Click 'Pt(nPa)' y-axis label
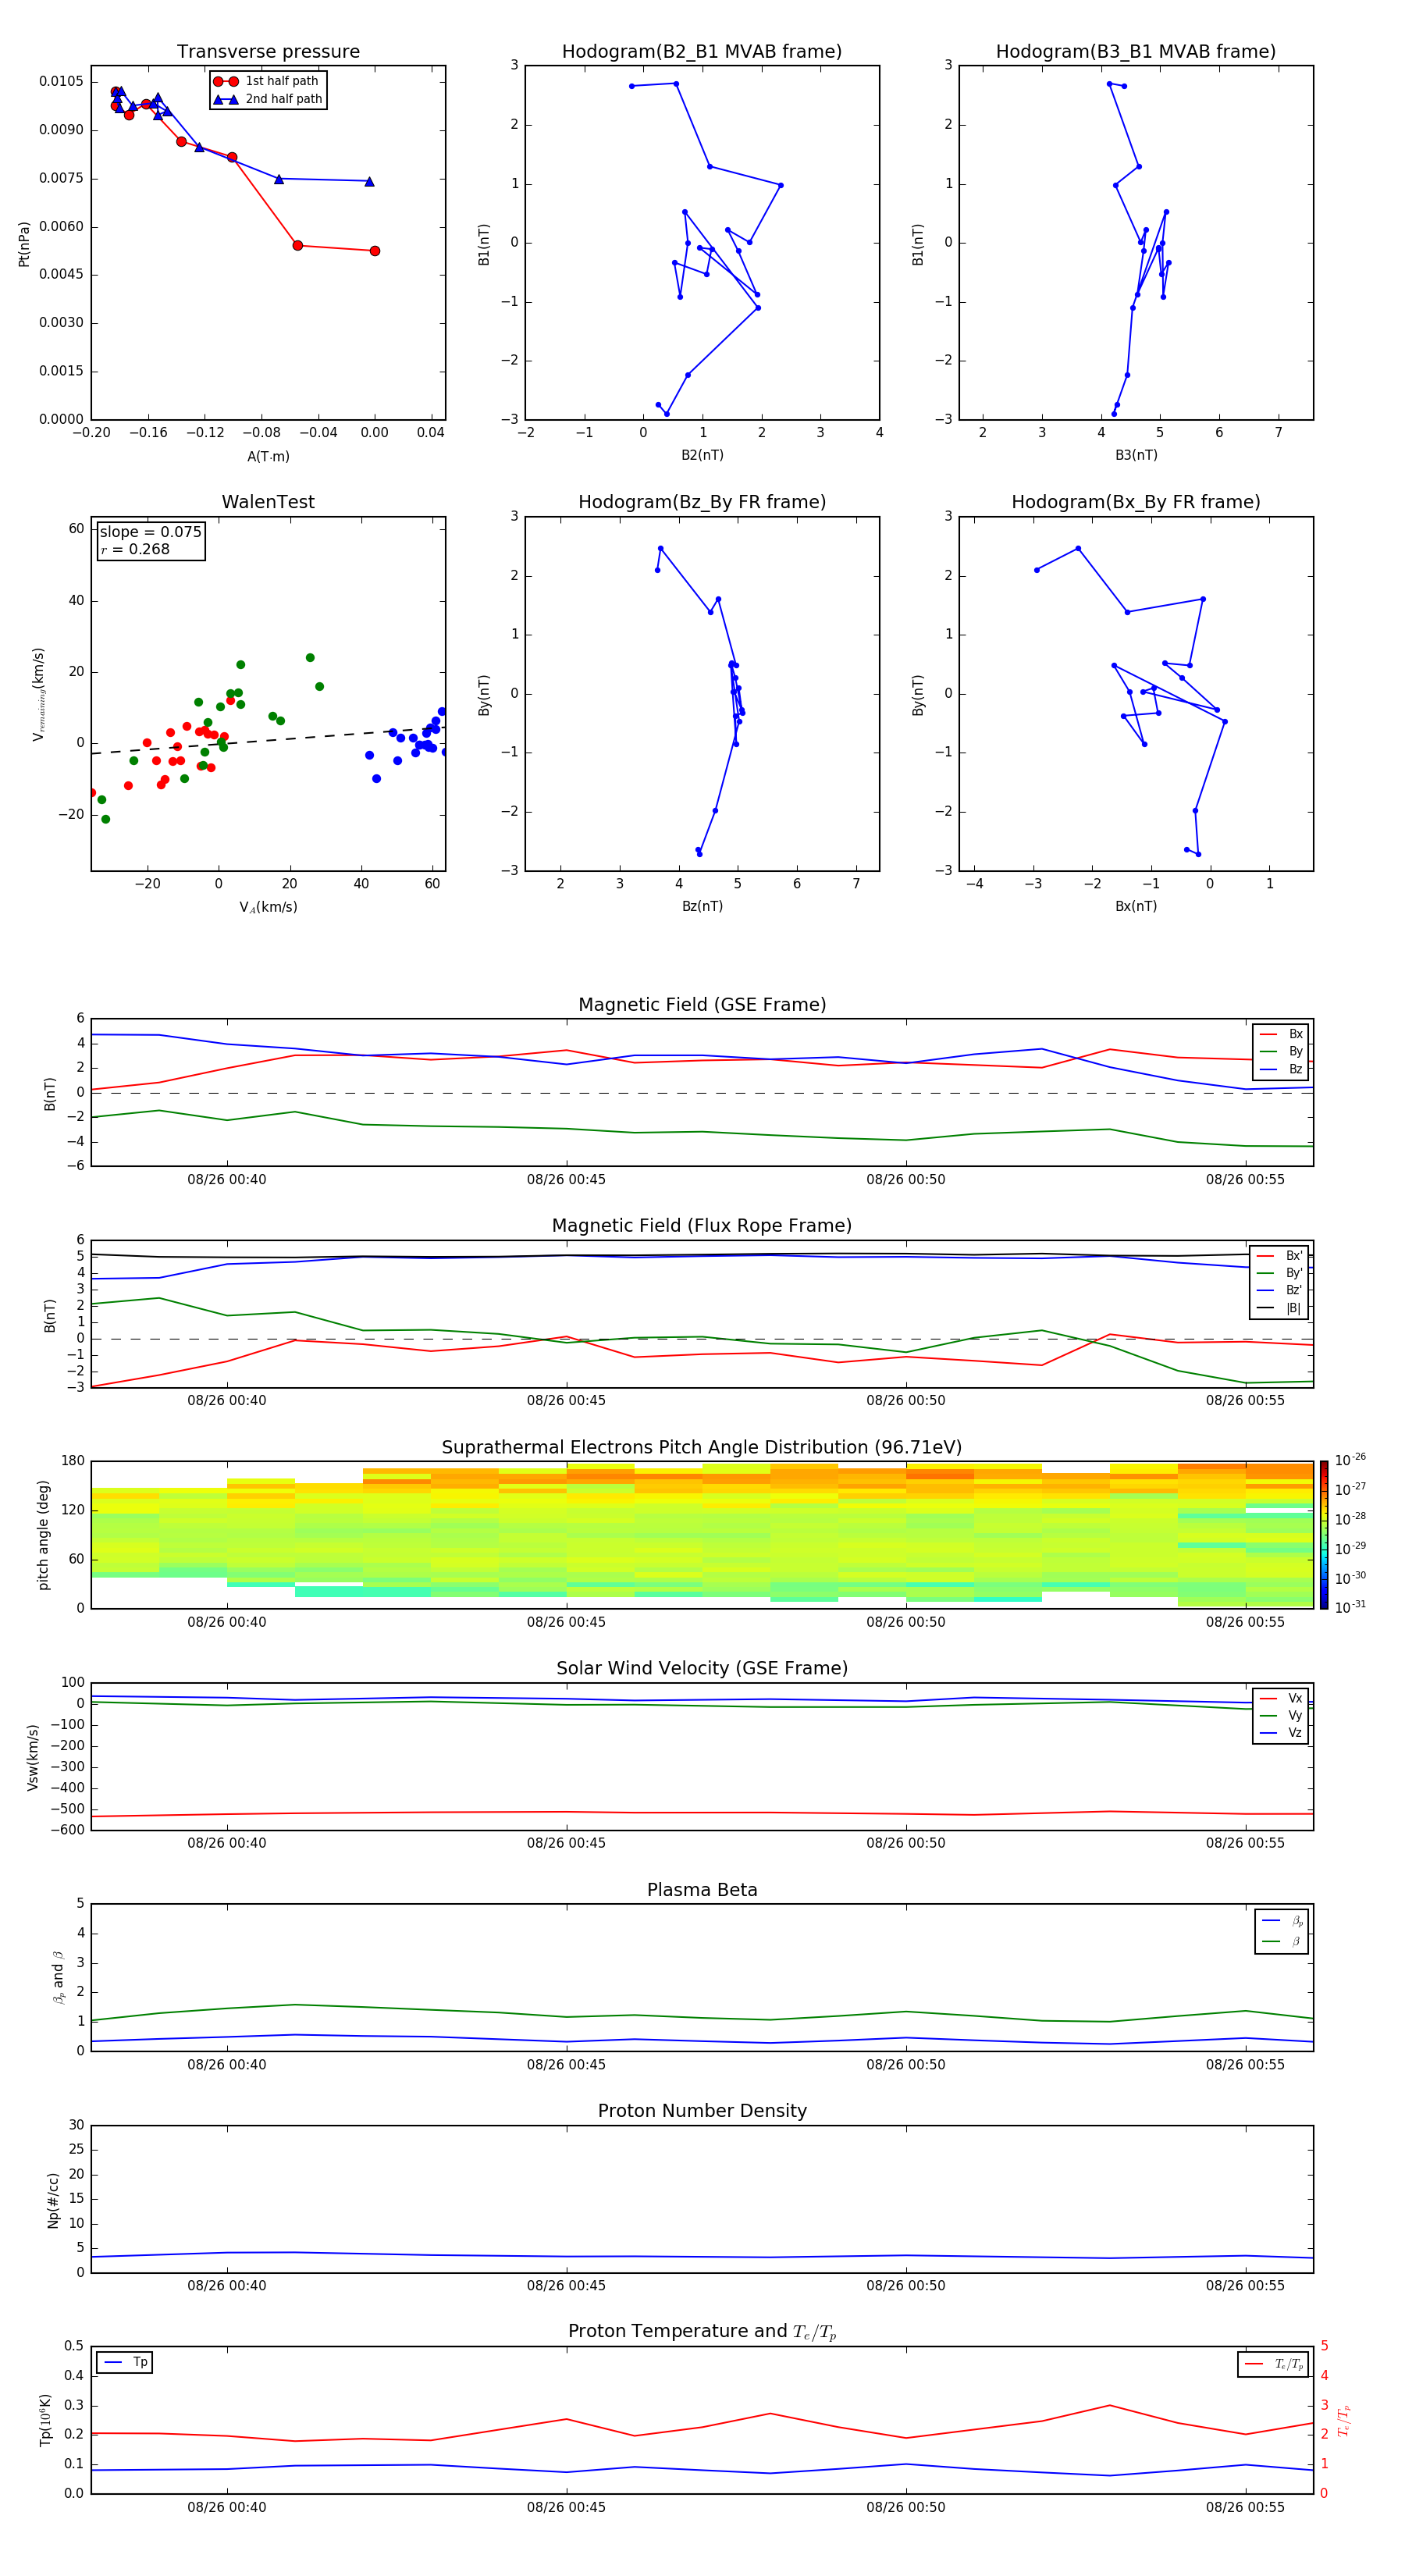The image size is (1405, 2576). click(24, 244)
